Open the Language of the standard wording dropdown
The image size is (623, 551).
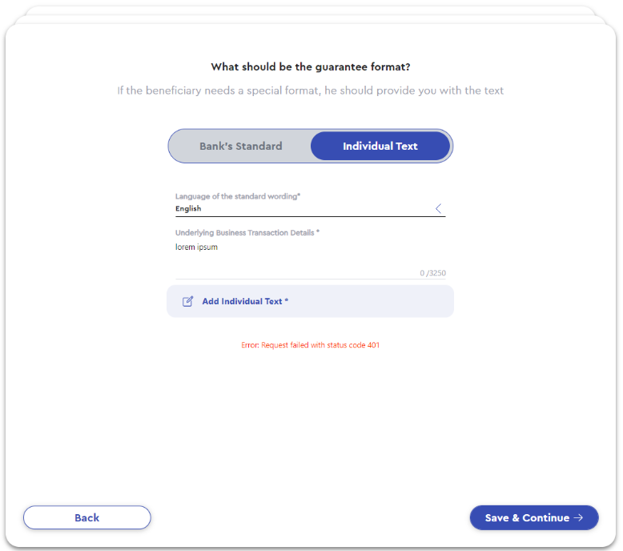click(311, 204)
